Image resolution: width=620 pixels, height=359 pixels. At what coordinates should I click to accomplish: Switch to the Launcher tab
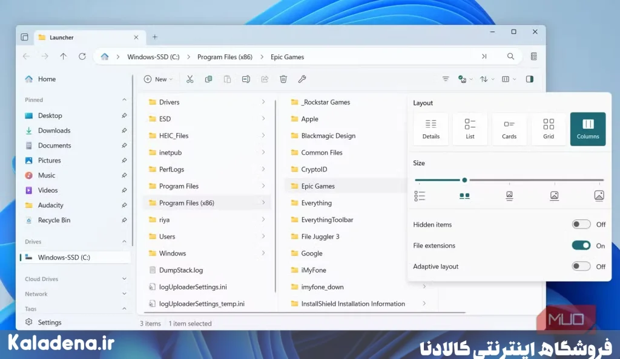(90, 37)
